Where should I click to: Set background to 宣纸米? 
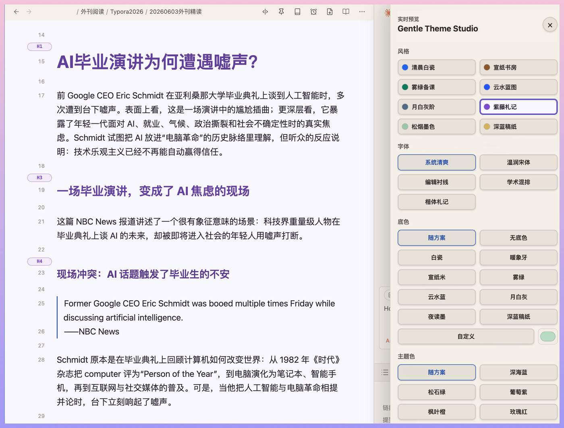(x=437, y=277)
